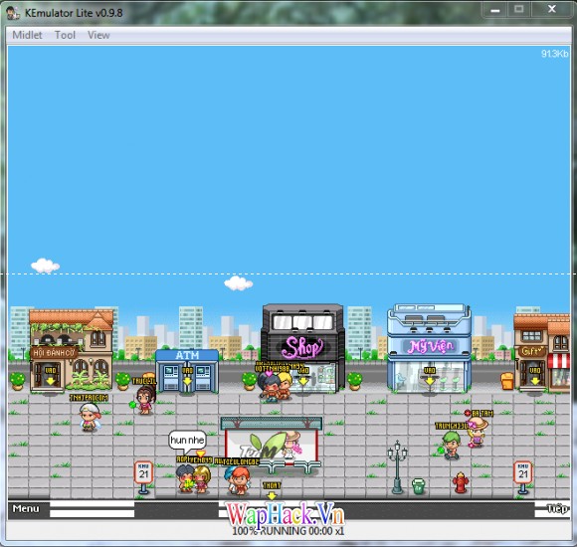Screen dimensions: 577x547
Task: Click the Mỹ Viện salon sign
Action: pos(430,346)
